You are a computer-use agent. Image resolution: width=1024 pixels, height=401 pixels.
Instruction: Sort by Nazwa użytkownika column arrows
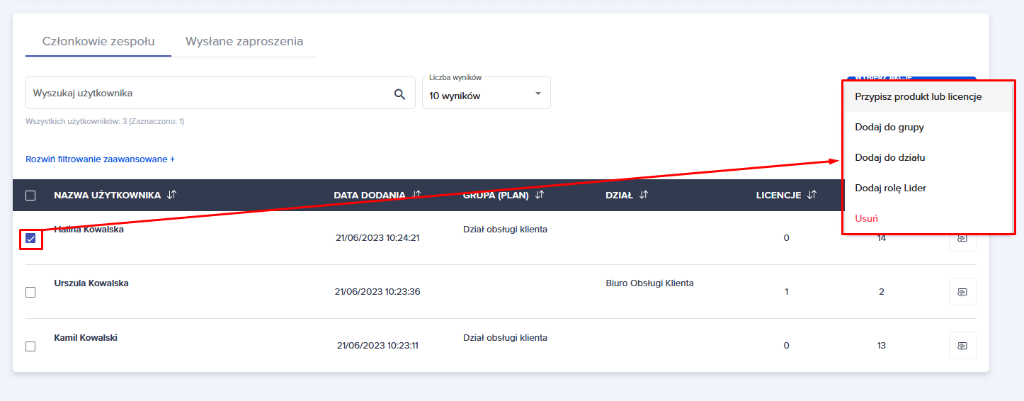(171, 196)
